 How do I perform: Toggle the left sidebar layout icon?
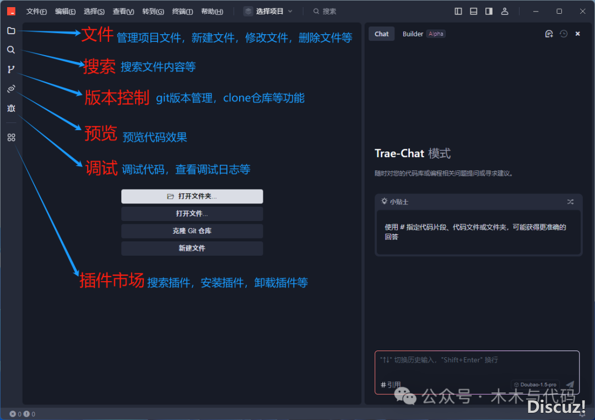pyautogui.click(x=458, y=12)
